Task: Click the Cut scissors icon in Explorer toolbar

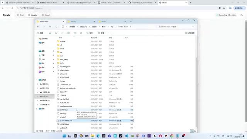Action: point(50,33)
